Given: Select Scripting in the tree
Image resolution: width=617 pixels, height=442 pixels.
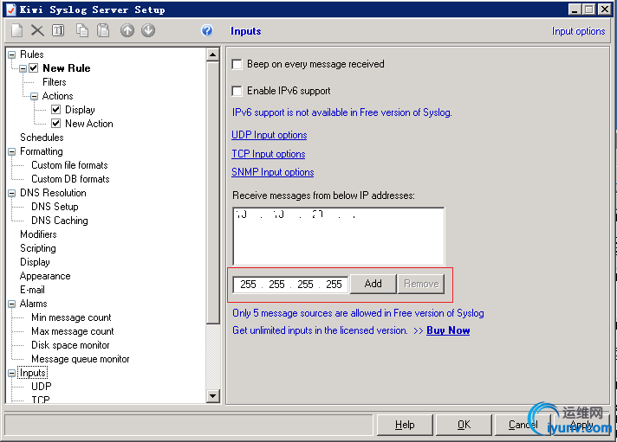Looking at the screenshot, I should pos(38,248).
